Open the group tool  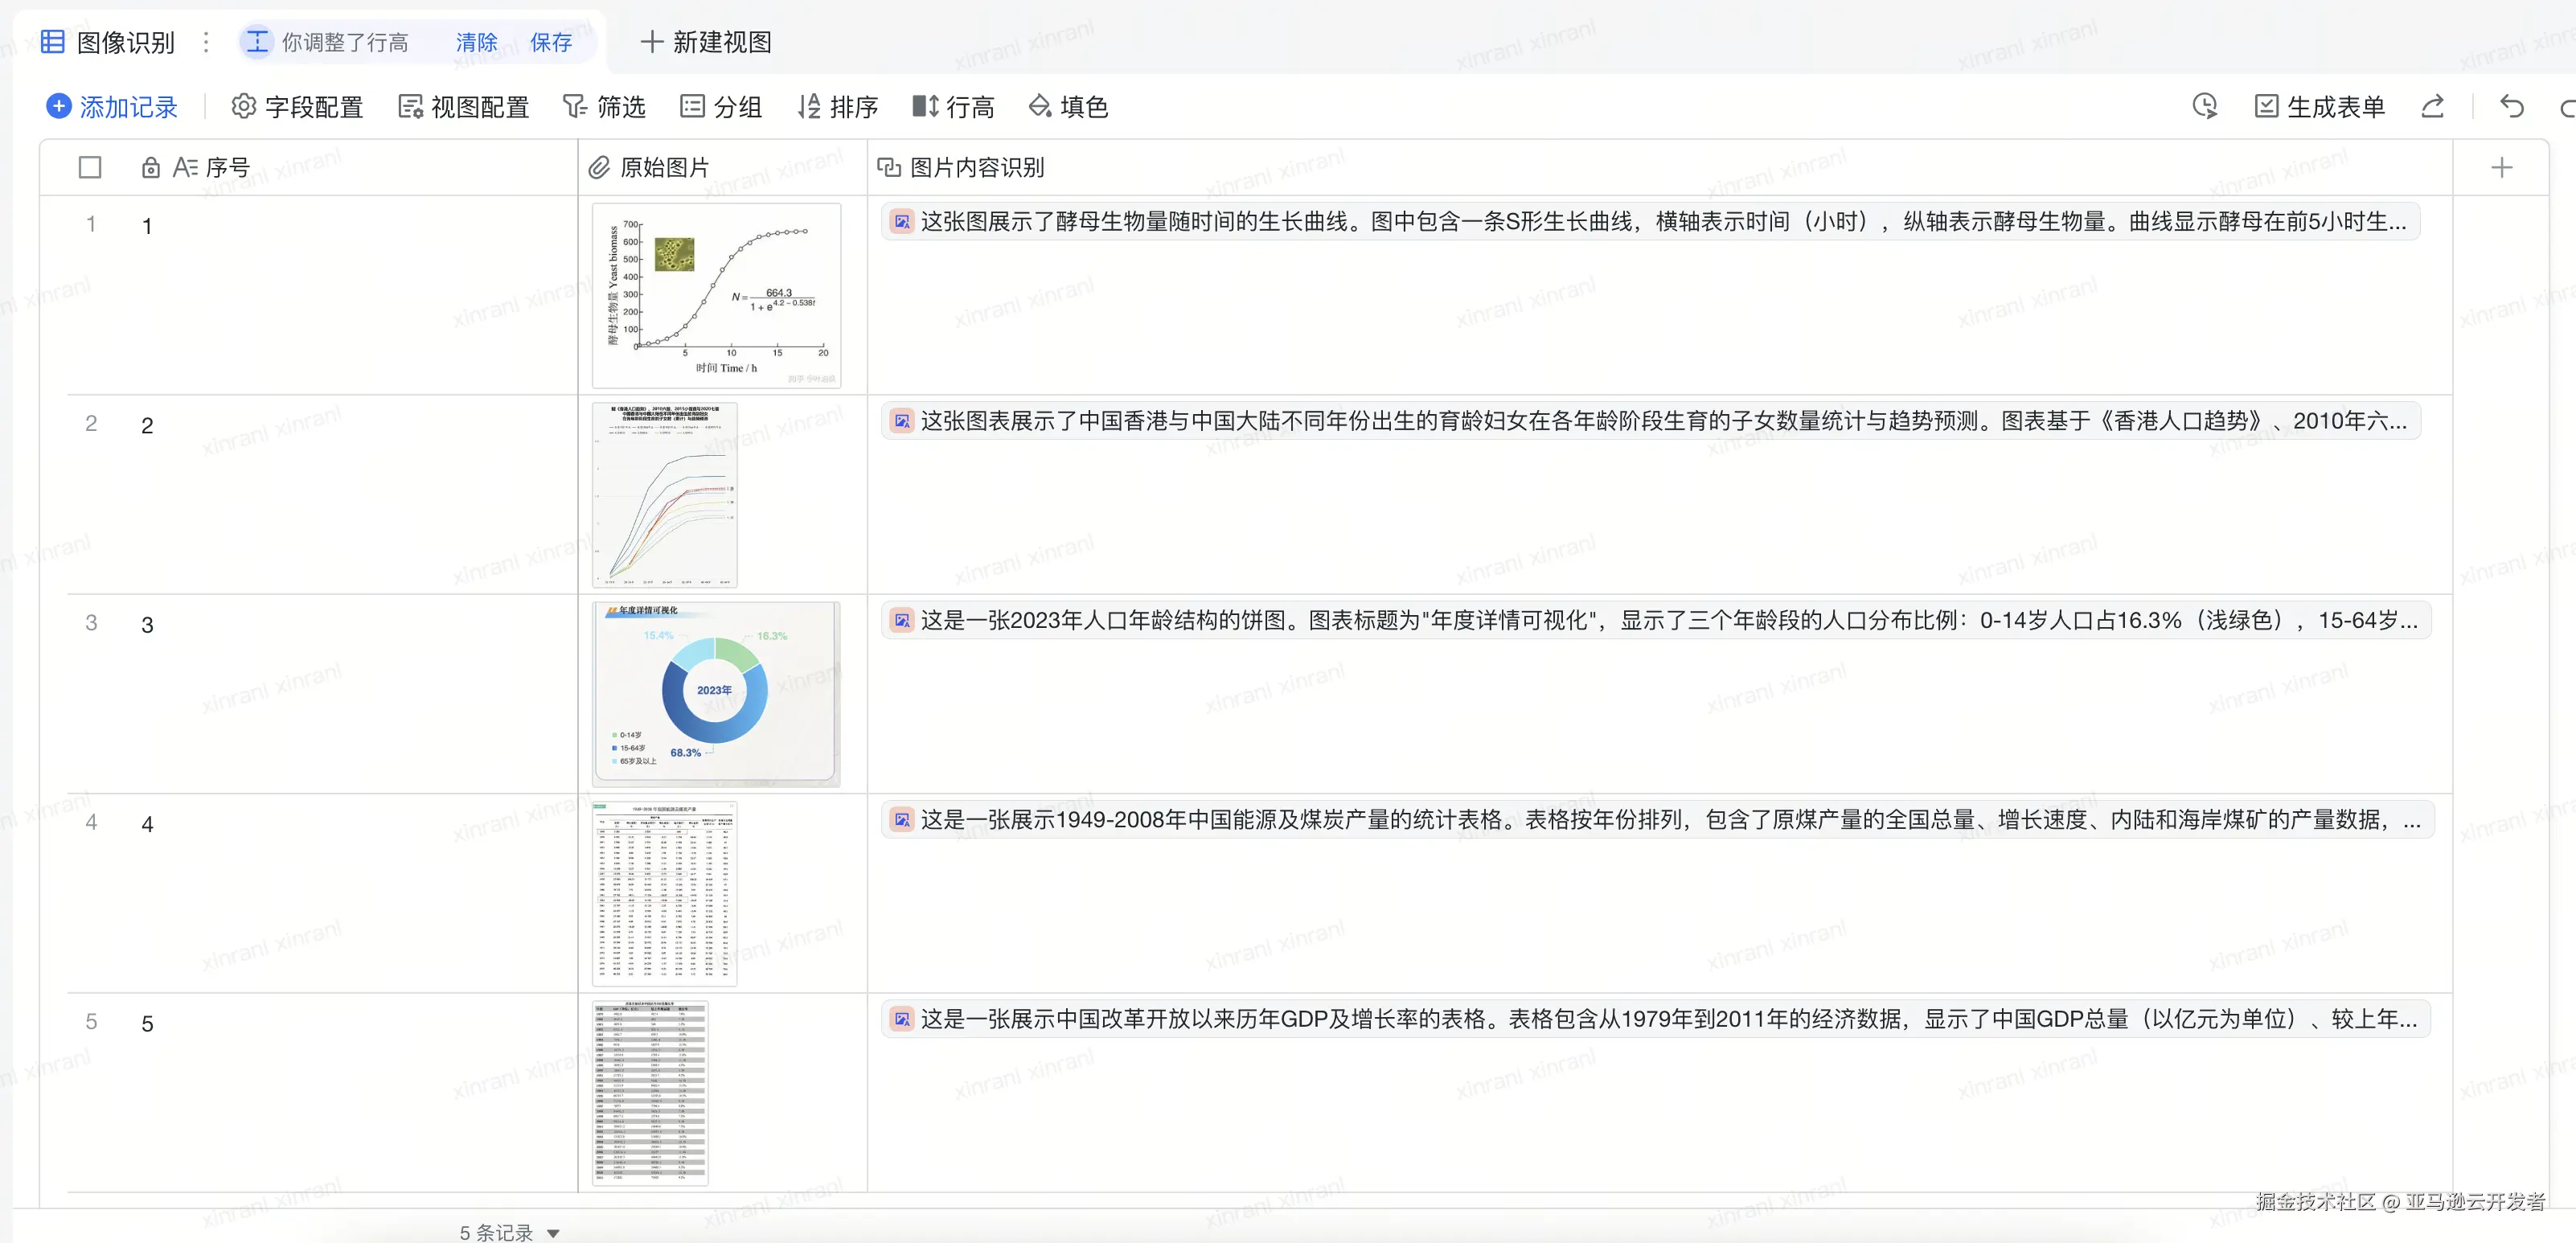721,106
